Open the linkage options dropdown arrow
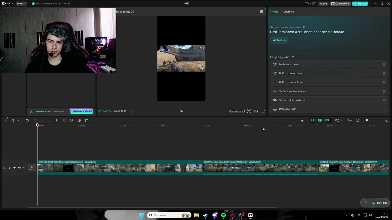This screenshot has width=392, height=220. click(x=331, y=120)
